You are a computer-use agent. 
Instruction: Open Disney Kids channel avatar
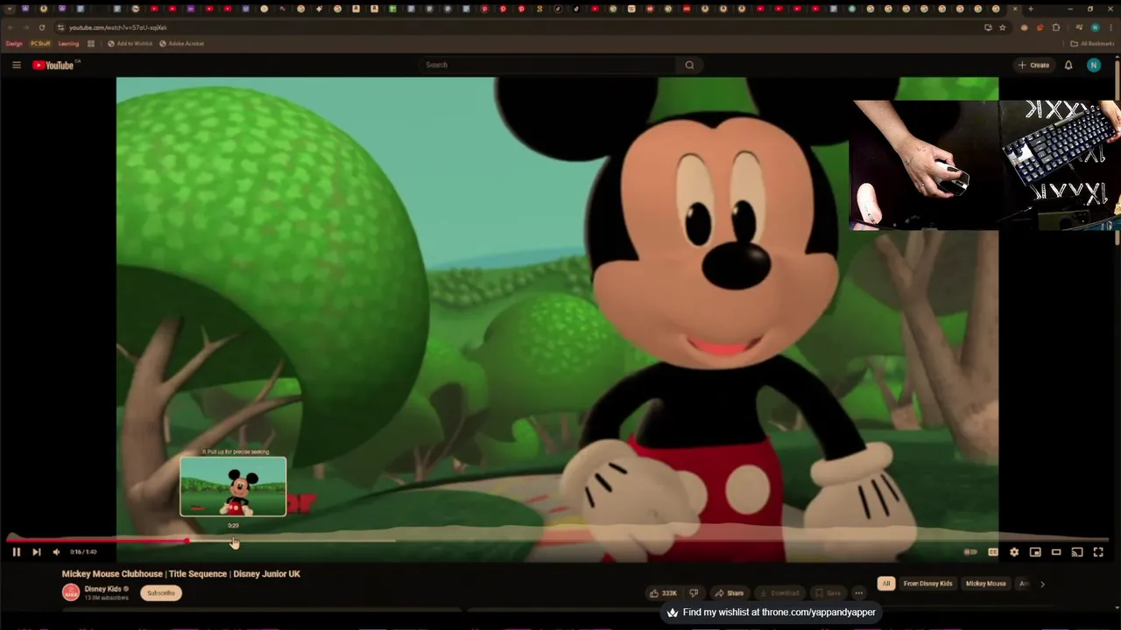tap(71, 592)
